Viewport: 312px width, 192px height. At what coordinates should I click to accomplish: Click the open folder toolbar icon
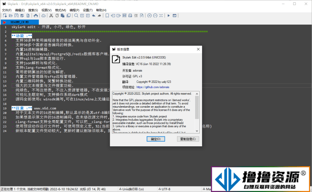[11, 16]
